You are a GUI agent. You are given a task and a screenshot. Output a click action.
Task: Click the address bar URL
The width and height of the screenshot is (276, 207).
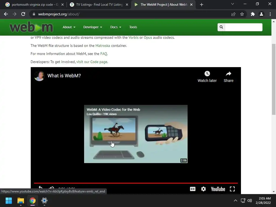coord(59,14)
